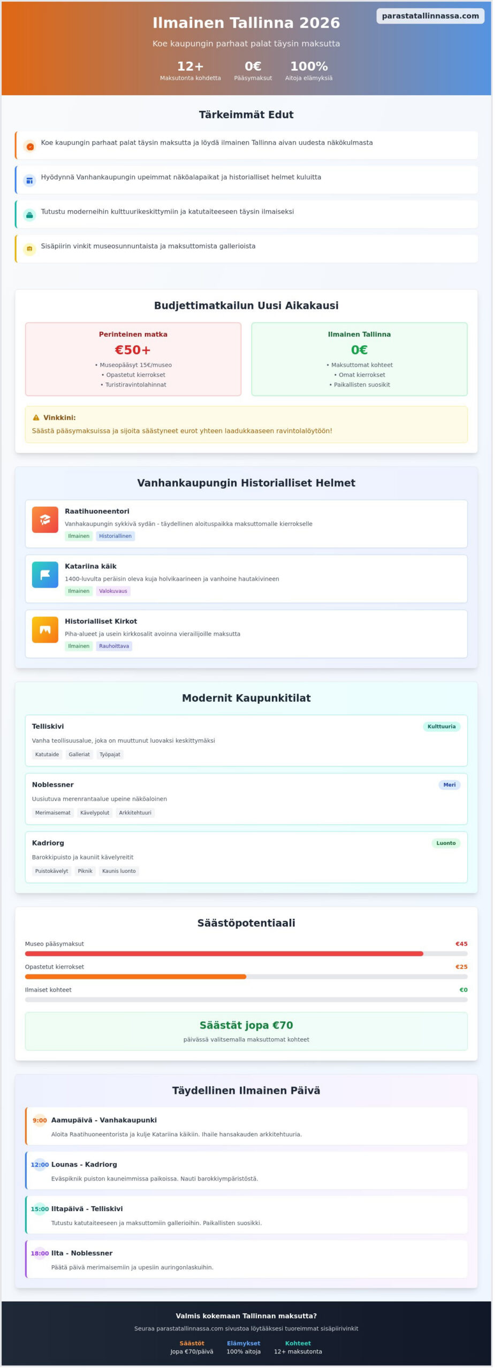Click the blue layout icon beside the Vanhankaupungin benefit

tap(30, 181)
